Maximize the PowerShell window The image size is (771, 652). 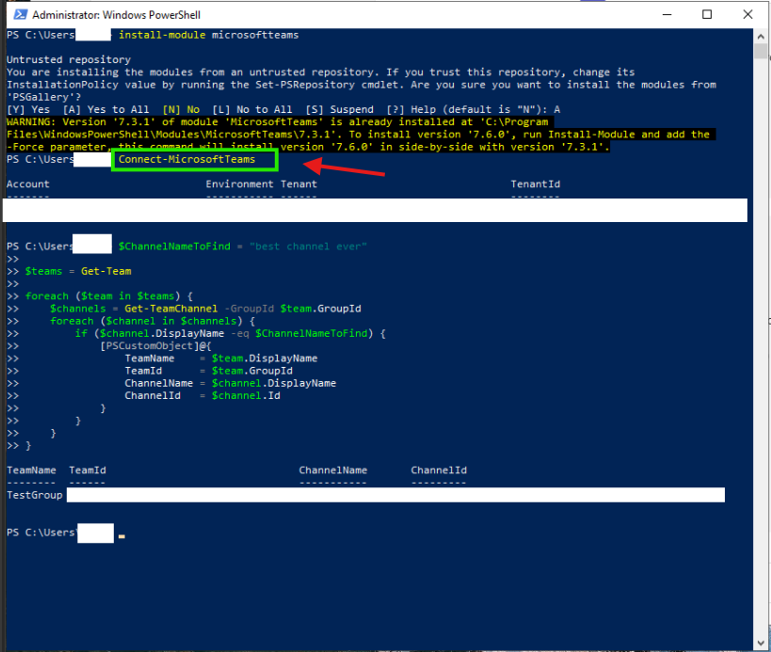click(x=707, y=15)
